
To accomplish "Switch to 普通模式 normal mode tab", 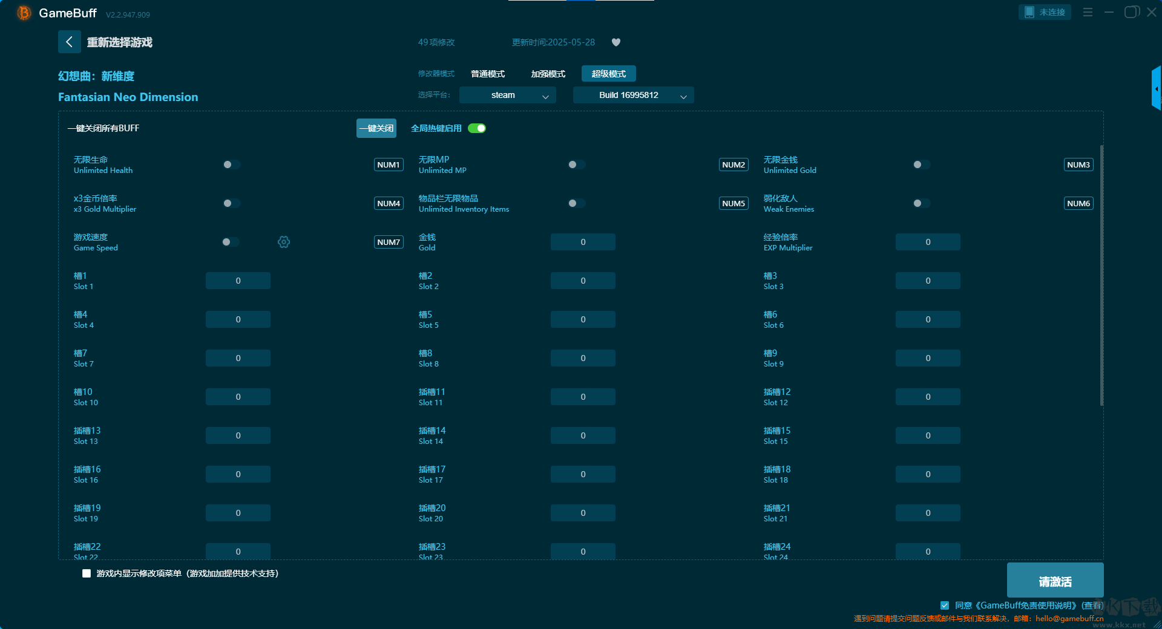I will tap(488, 74).
